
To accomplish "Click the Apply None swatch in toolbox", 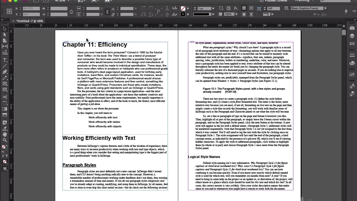I will (x=5, y=162).
